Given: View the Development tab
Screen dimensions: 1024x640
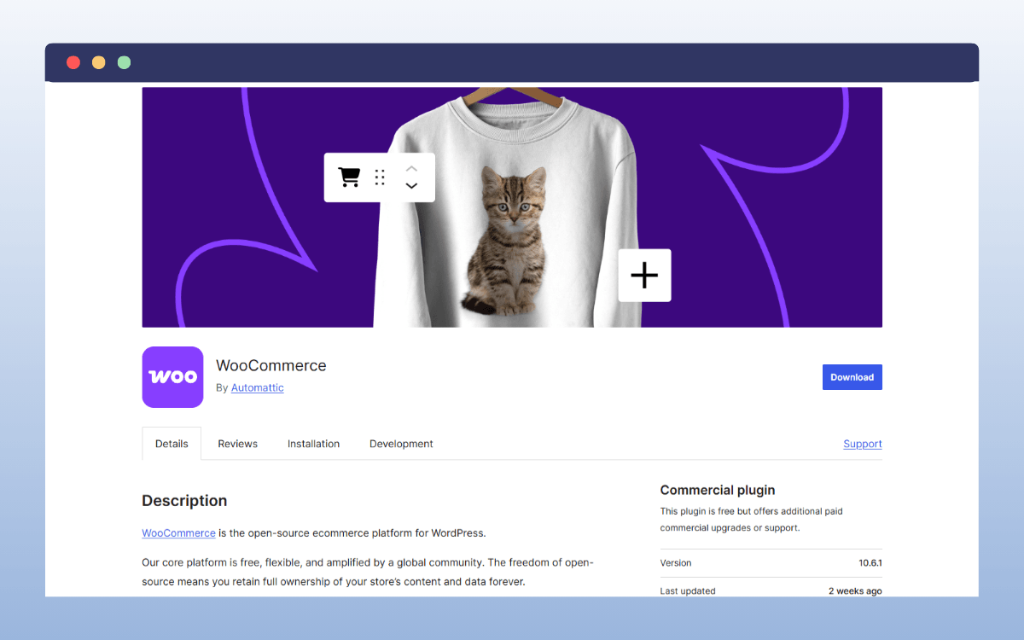Looking at the screenshot, I should [x=401, y=443].
